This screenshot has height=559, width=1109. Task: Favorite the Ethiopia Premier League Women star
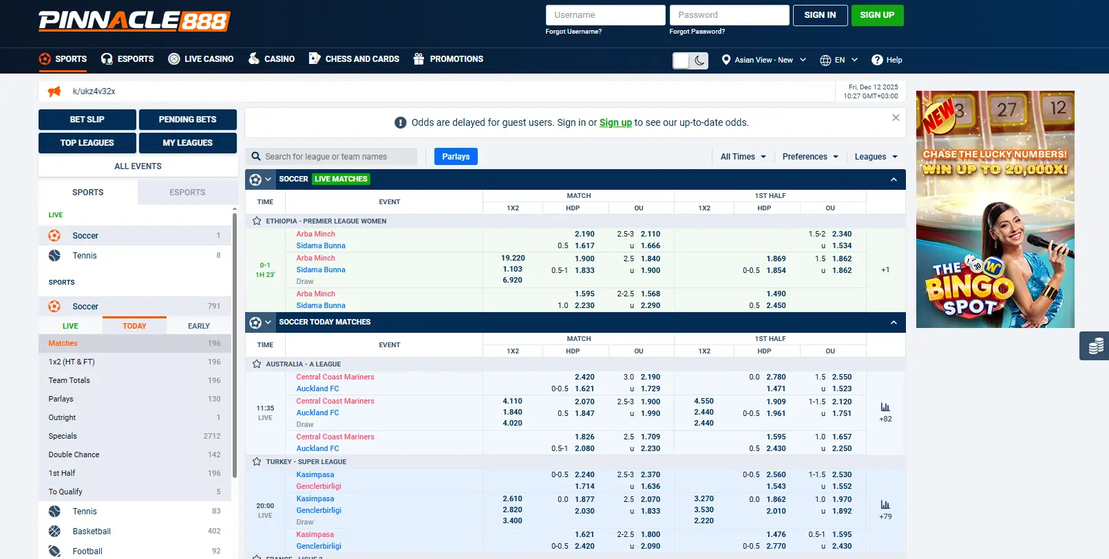257,221
